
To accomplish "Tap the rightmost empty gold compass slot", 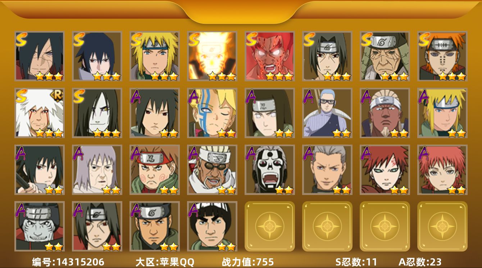I will (442, 226).
